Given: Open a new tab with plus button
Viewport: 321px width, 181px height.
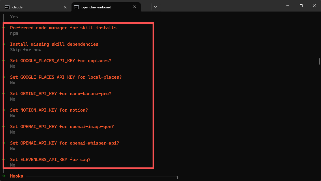Looking at the screenshot, I should pyautogui.click(x=147, y=7).
